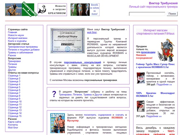Open Тренировки in Вопросник sidebar
181x135 pixels.
pyautogui.click(x=14, y=61)
